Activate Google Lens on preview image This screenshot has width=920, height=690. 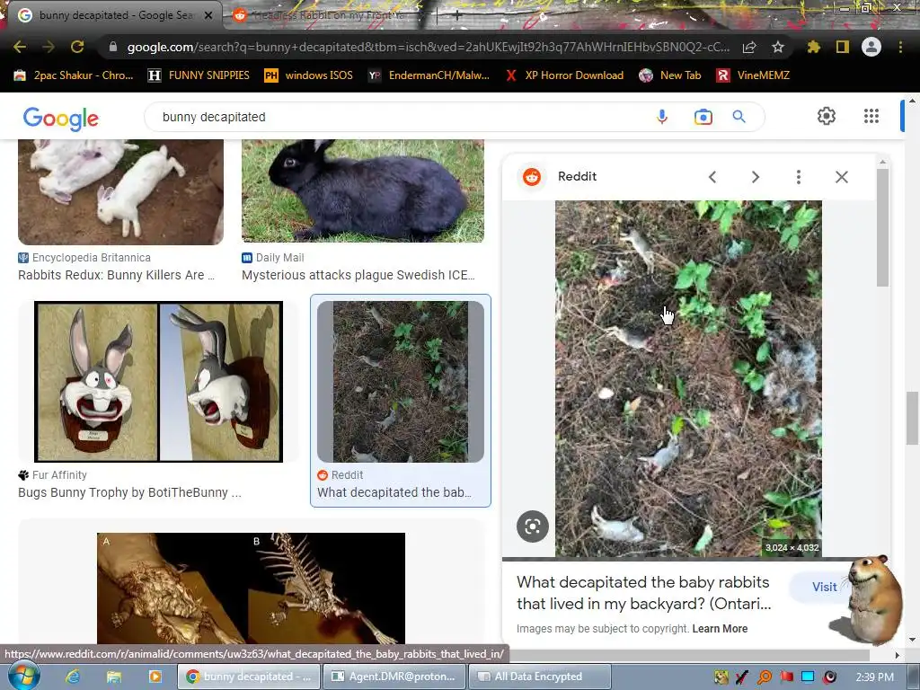(x=533, y=526)
